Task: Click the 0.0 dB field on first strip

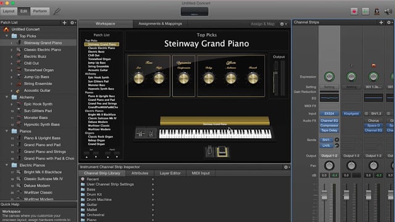Action: [x=324, y=175]
